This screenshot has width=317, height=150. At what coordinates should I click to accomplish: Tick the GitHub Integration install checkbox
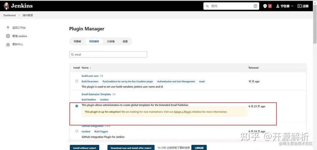(76, 131)
